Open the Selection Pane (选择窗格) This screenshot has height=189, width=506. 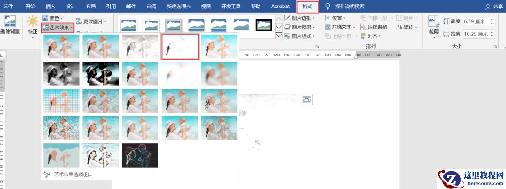click(374, 27)
